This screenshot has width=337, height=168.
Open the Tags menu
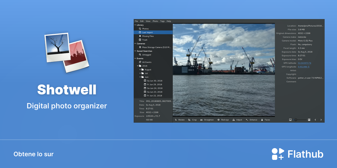click(x=162, y=21)
